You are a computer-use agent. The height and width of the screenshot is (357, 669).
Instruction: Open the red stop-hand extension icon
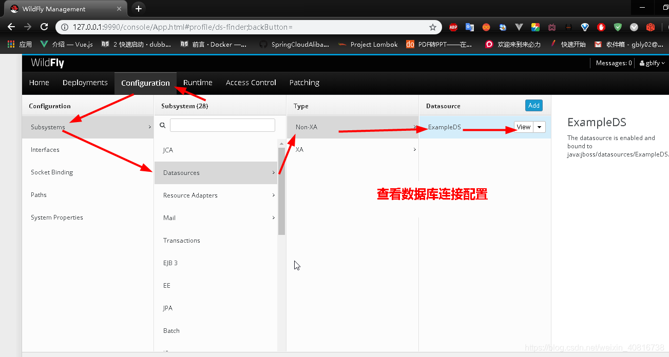pyautogui.click(x=601, y=27)
